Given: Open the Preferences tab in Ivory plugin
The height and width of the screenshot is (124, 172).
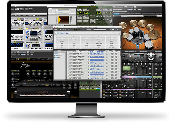Looking at the screenshot, I should pyautogui.click(x=44, y=59).
